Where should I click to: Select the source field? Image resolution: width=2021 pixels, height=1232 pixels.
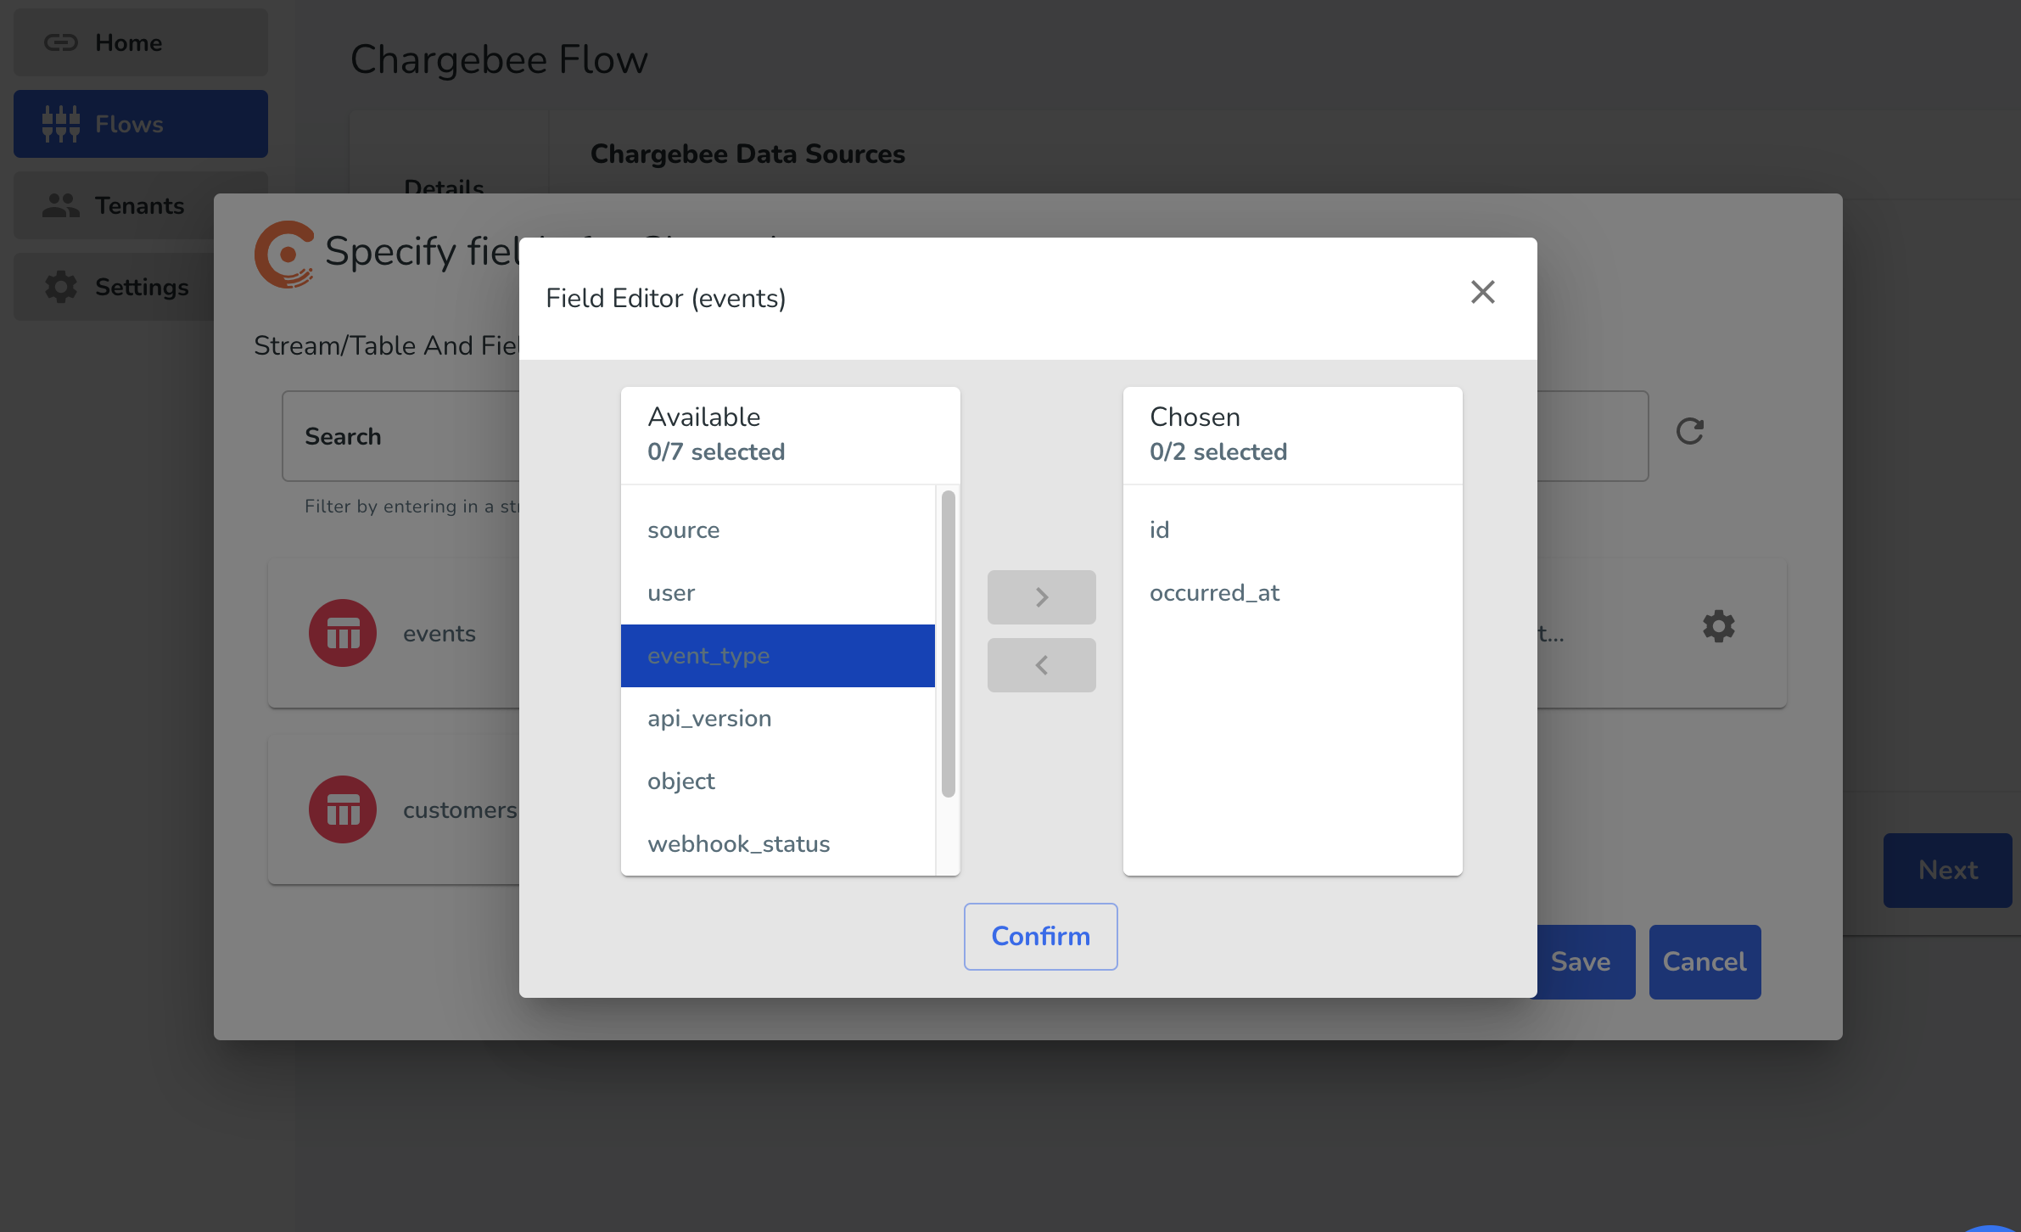click(778, 530)
